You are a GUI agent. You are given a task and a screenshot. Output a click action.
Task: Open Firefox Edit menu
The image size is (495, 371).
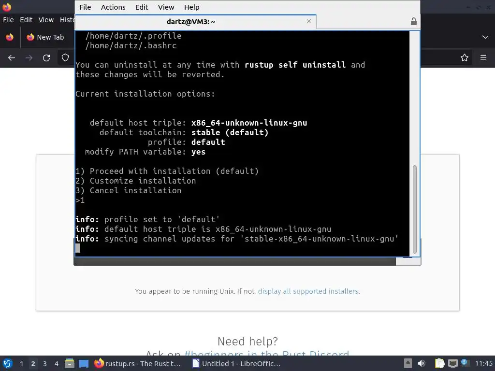(26, 20)
